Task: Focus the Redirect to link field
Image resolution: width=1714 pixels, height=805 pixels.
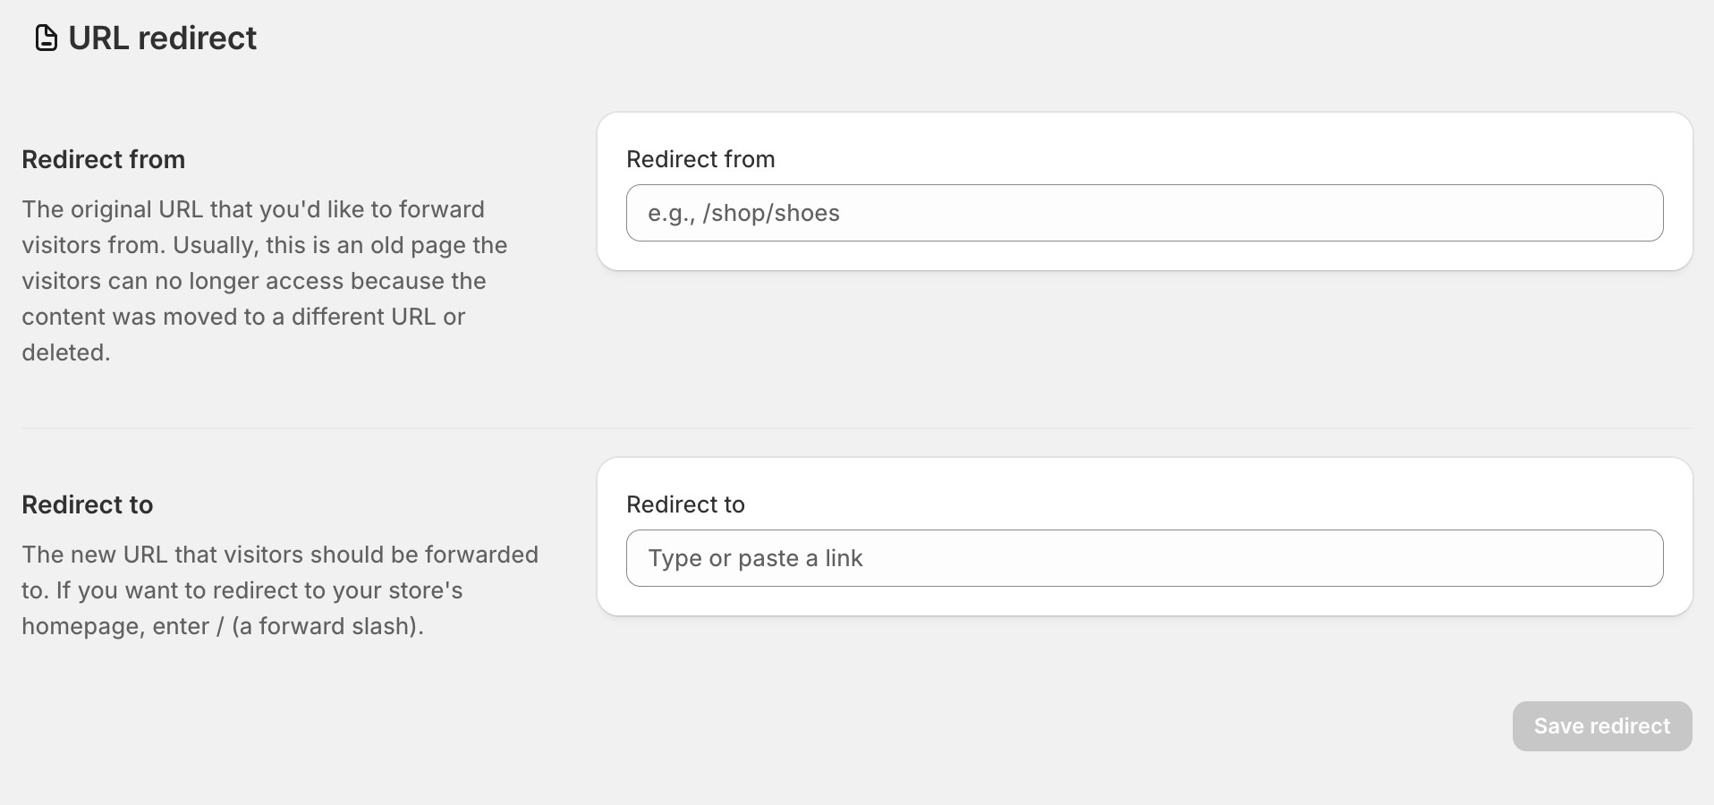Action: (1144, 558)
